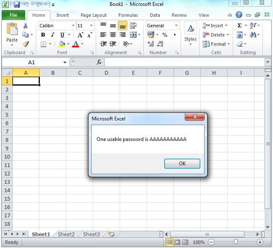Toggle Align Text Left
This screenshot has width=273, height=248.
coord(103,35)
